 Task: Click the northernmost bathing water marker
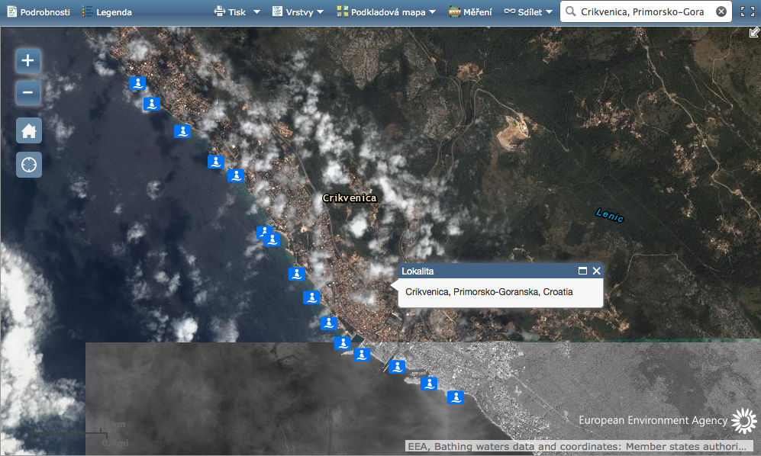click(137, 83)
